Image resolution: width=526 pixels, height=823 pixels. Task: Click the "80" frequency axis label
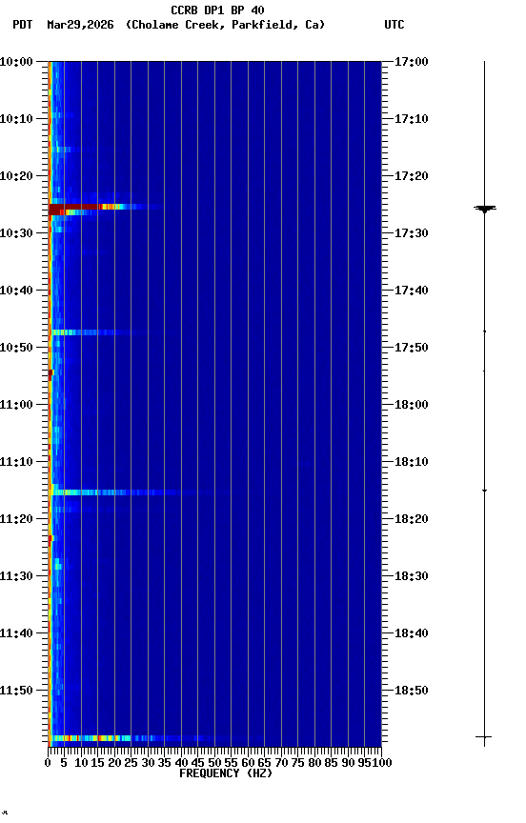[x=314, y=764]
